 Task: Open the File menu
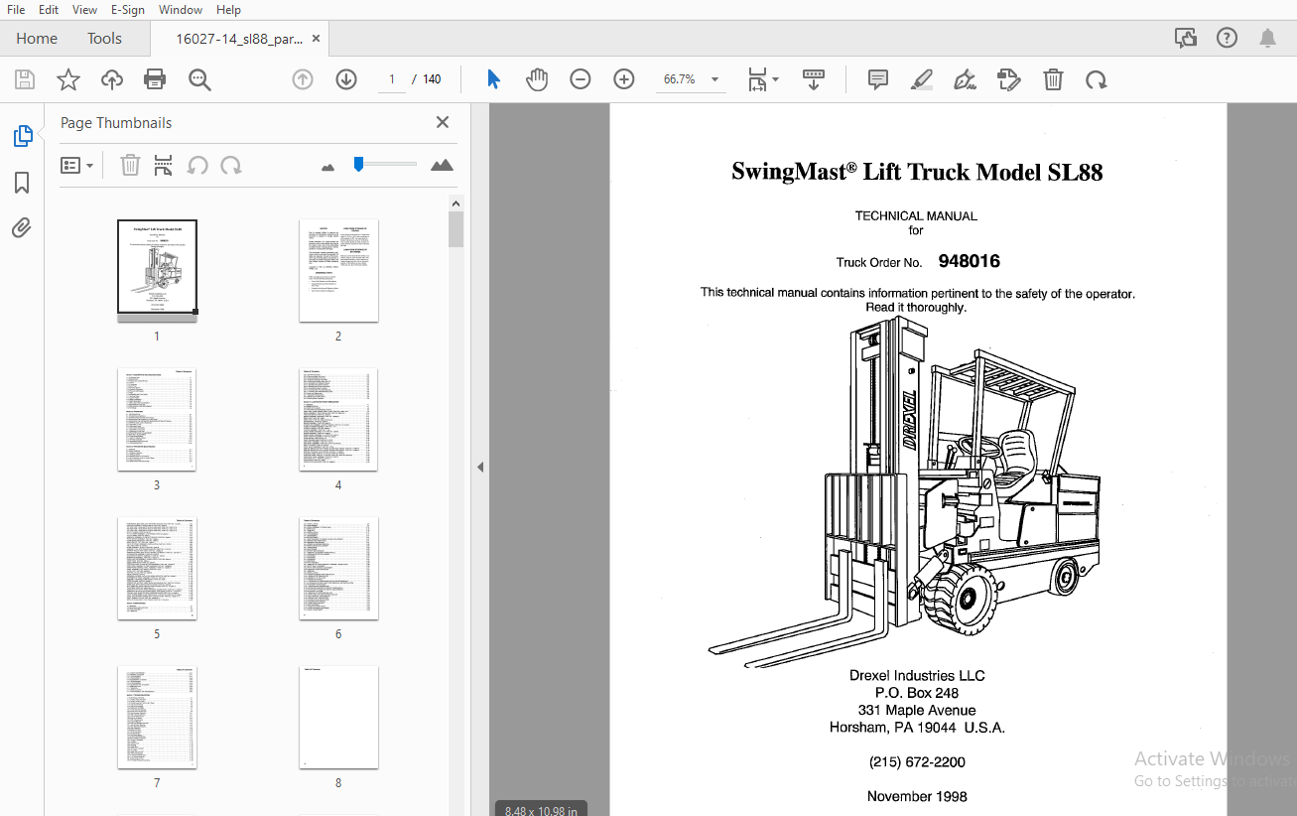(x=16, y=9)
